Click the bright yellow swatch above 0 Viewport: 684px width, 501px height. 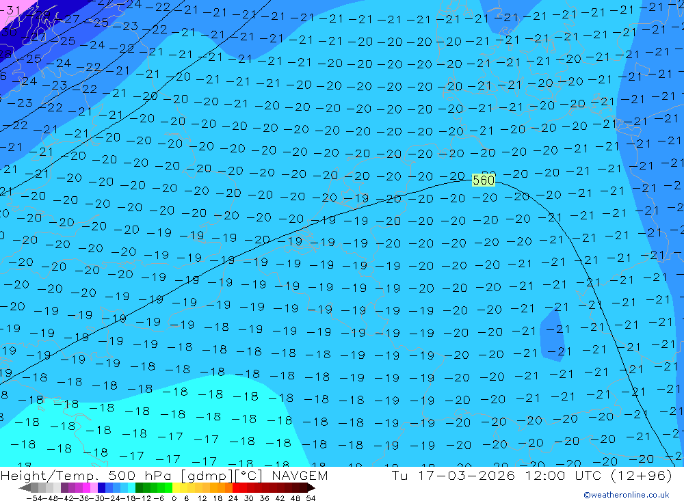tap(176, 488)
